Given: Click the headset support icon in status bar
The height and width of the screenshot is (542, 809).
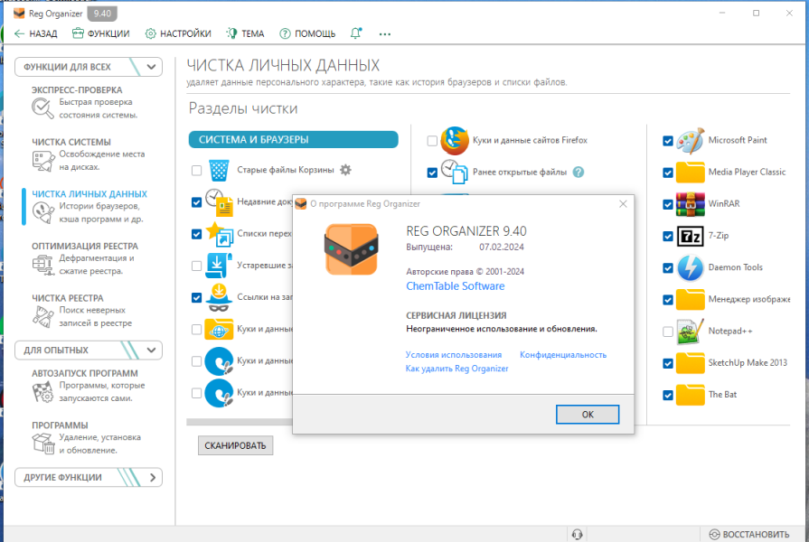Looking at the screenshot, I should [x=577, y=534].
